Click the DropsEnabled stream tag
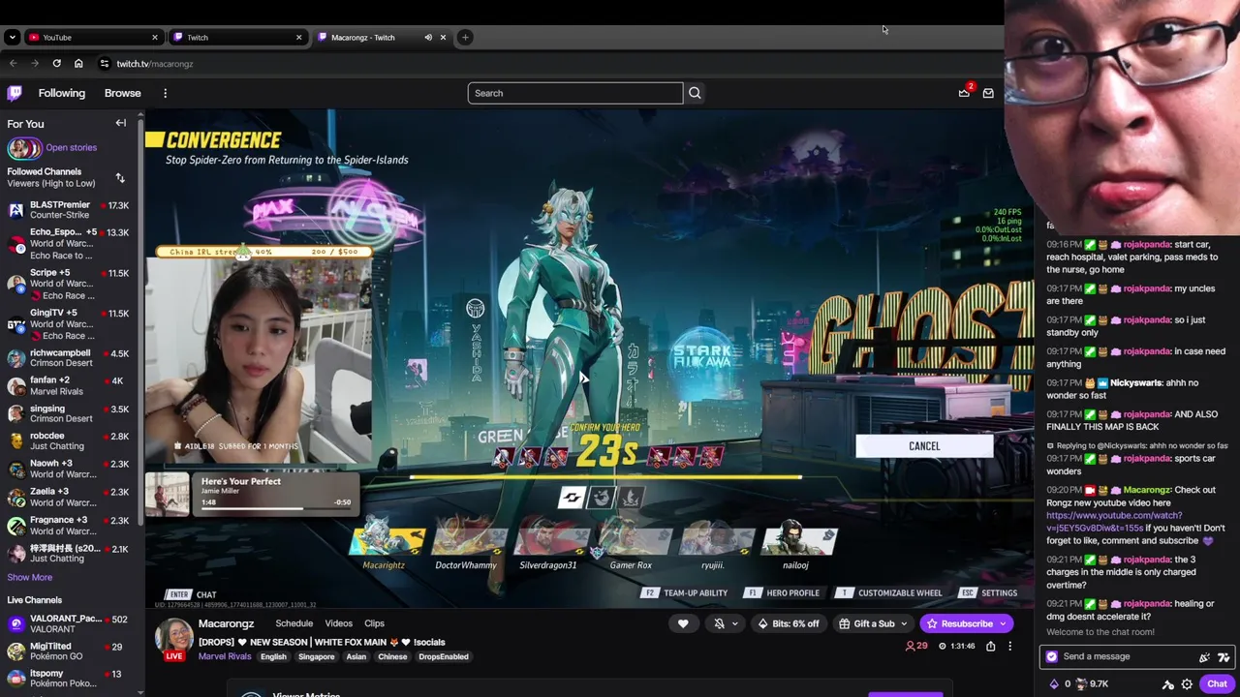This screenshot has height=697, width=1240. point(444,656)
